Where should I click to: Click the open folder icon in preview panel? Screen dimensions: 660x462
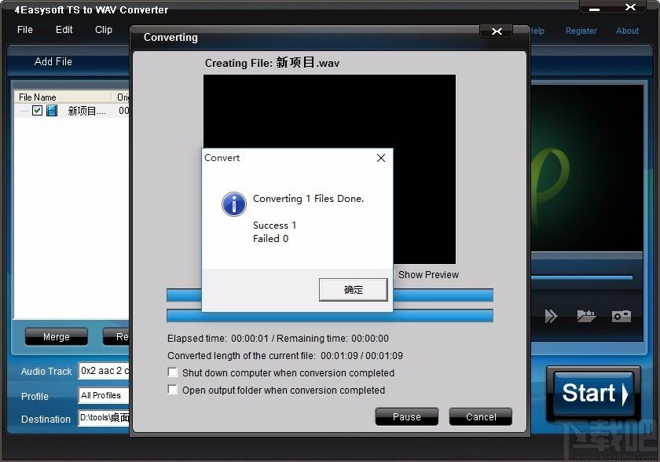tap(586, 316)
